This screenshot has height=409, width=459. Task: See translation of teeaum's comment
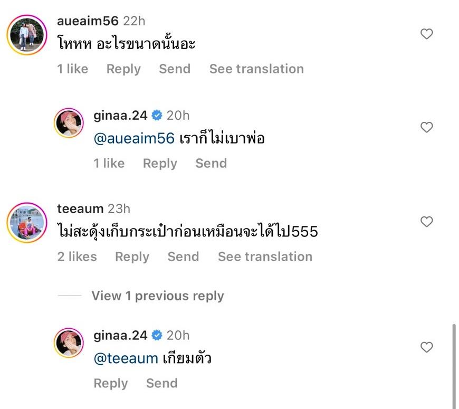265,257
